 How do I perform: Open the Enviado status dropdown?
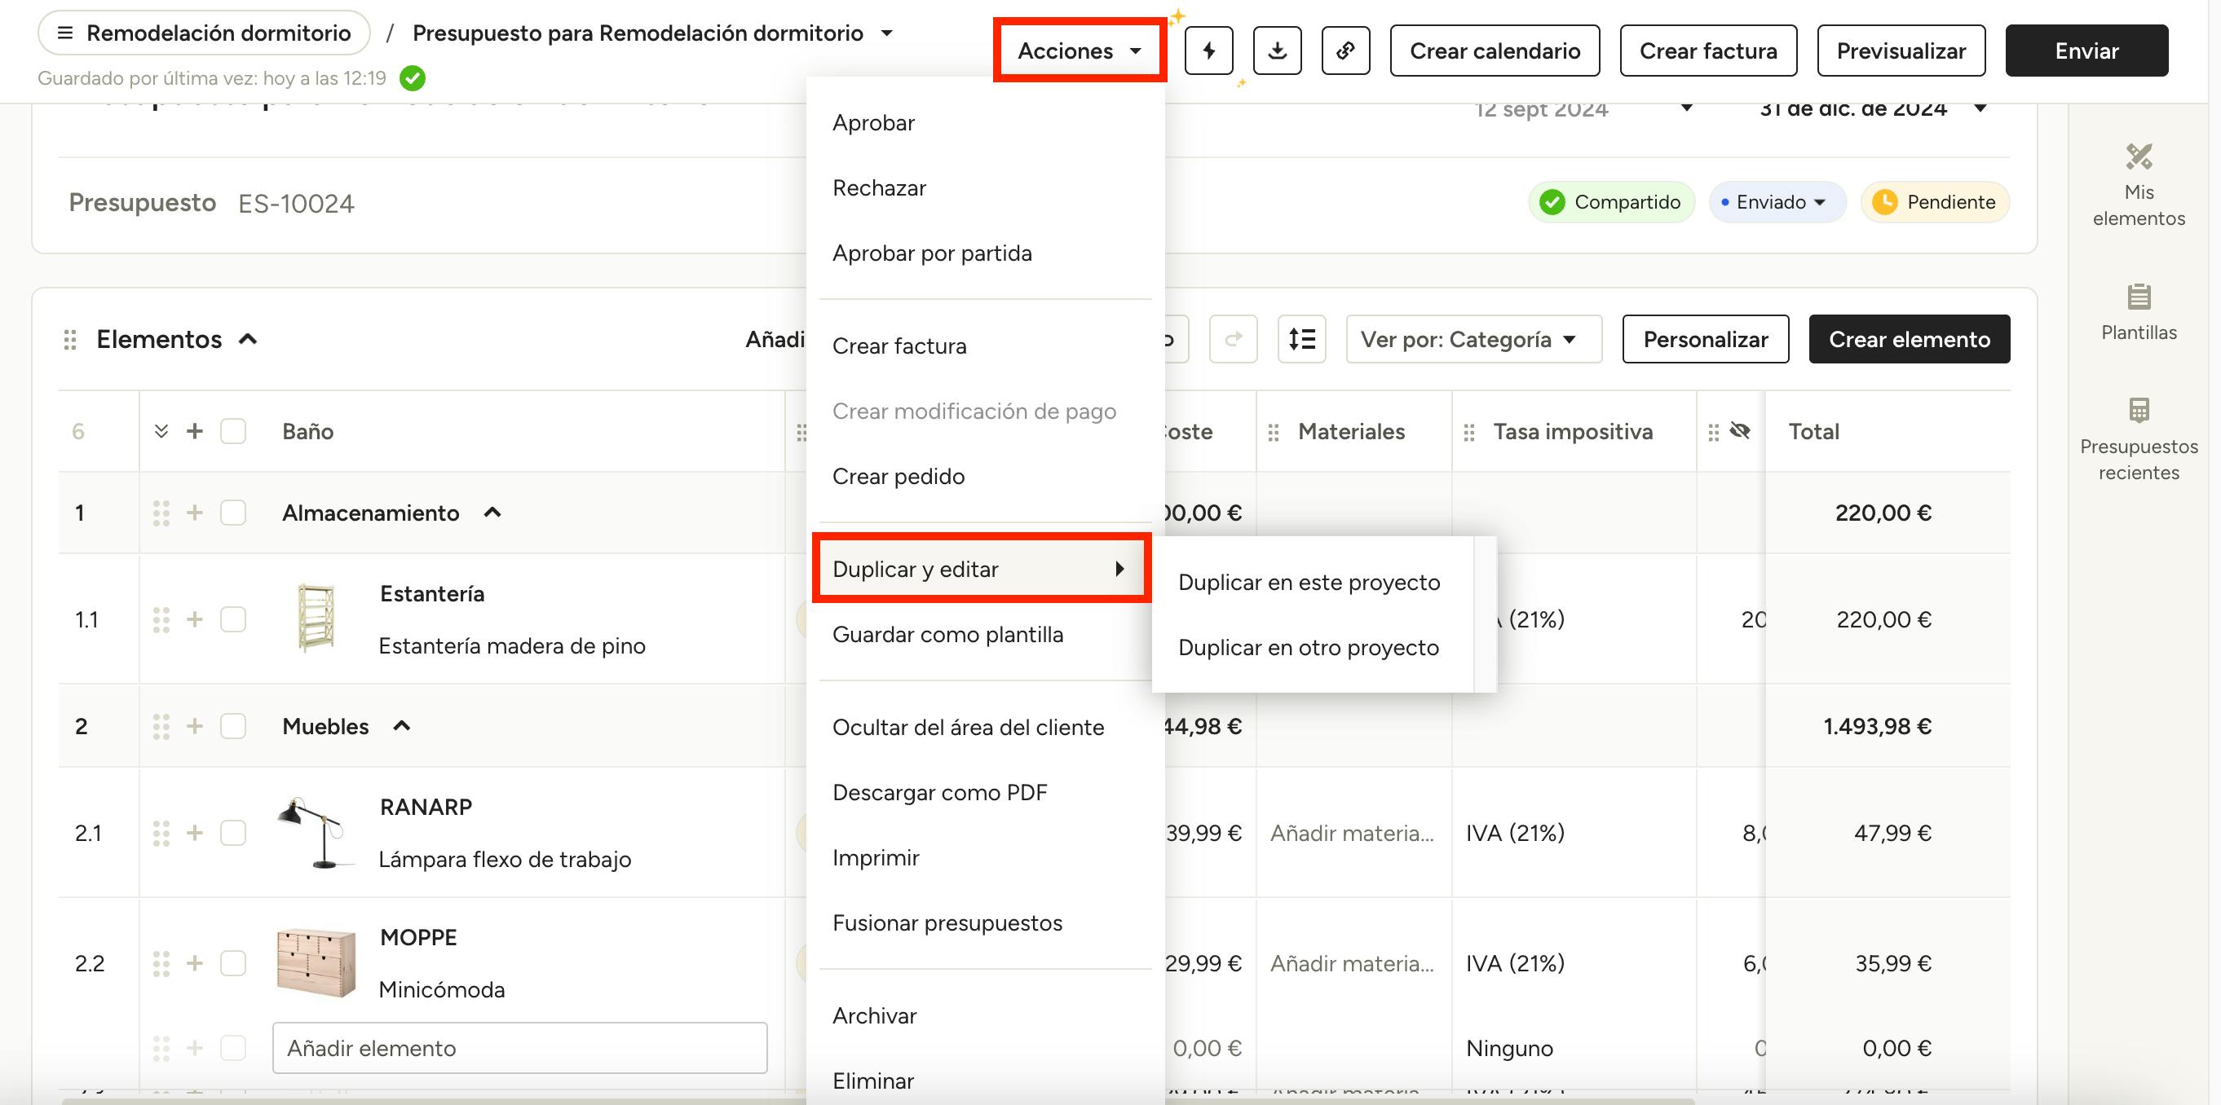point(1776,202)
